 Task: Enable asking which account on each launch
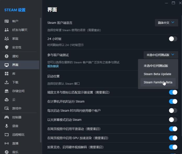(173, 111)
